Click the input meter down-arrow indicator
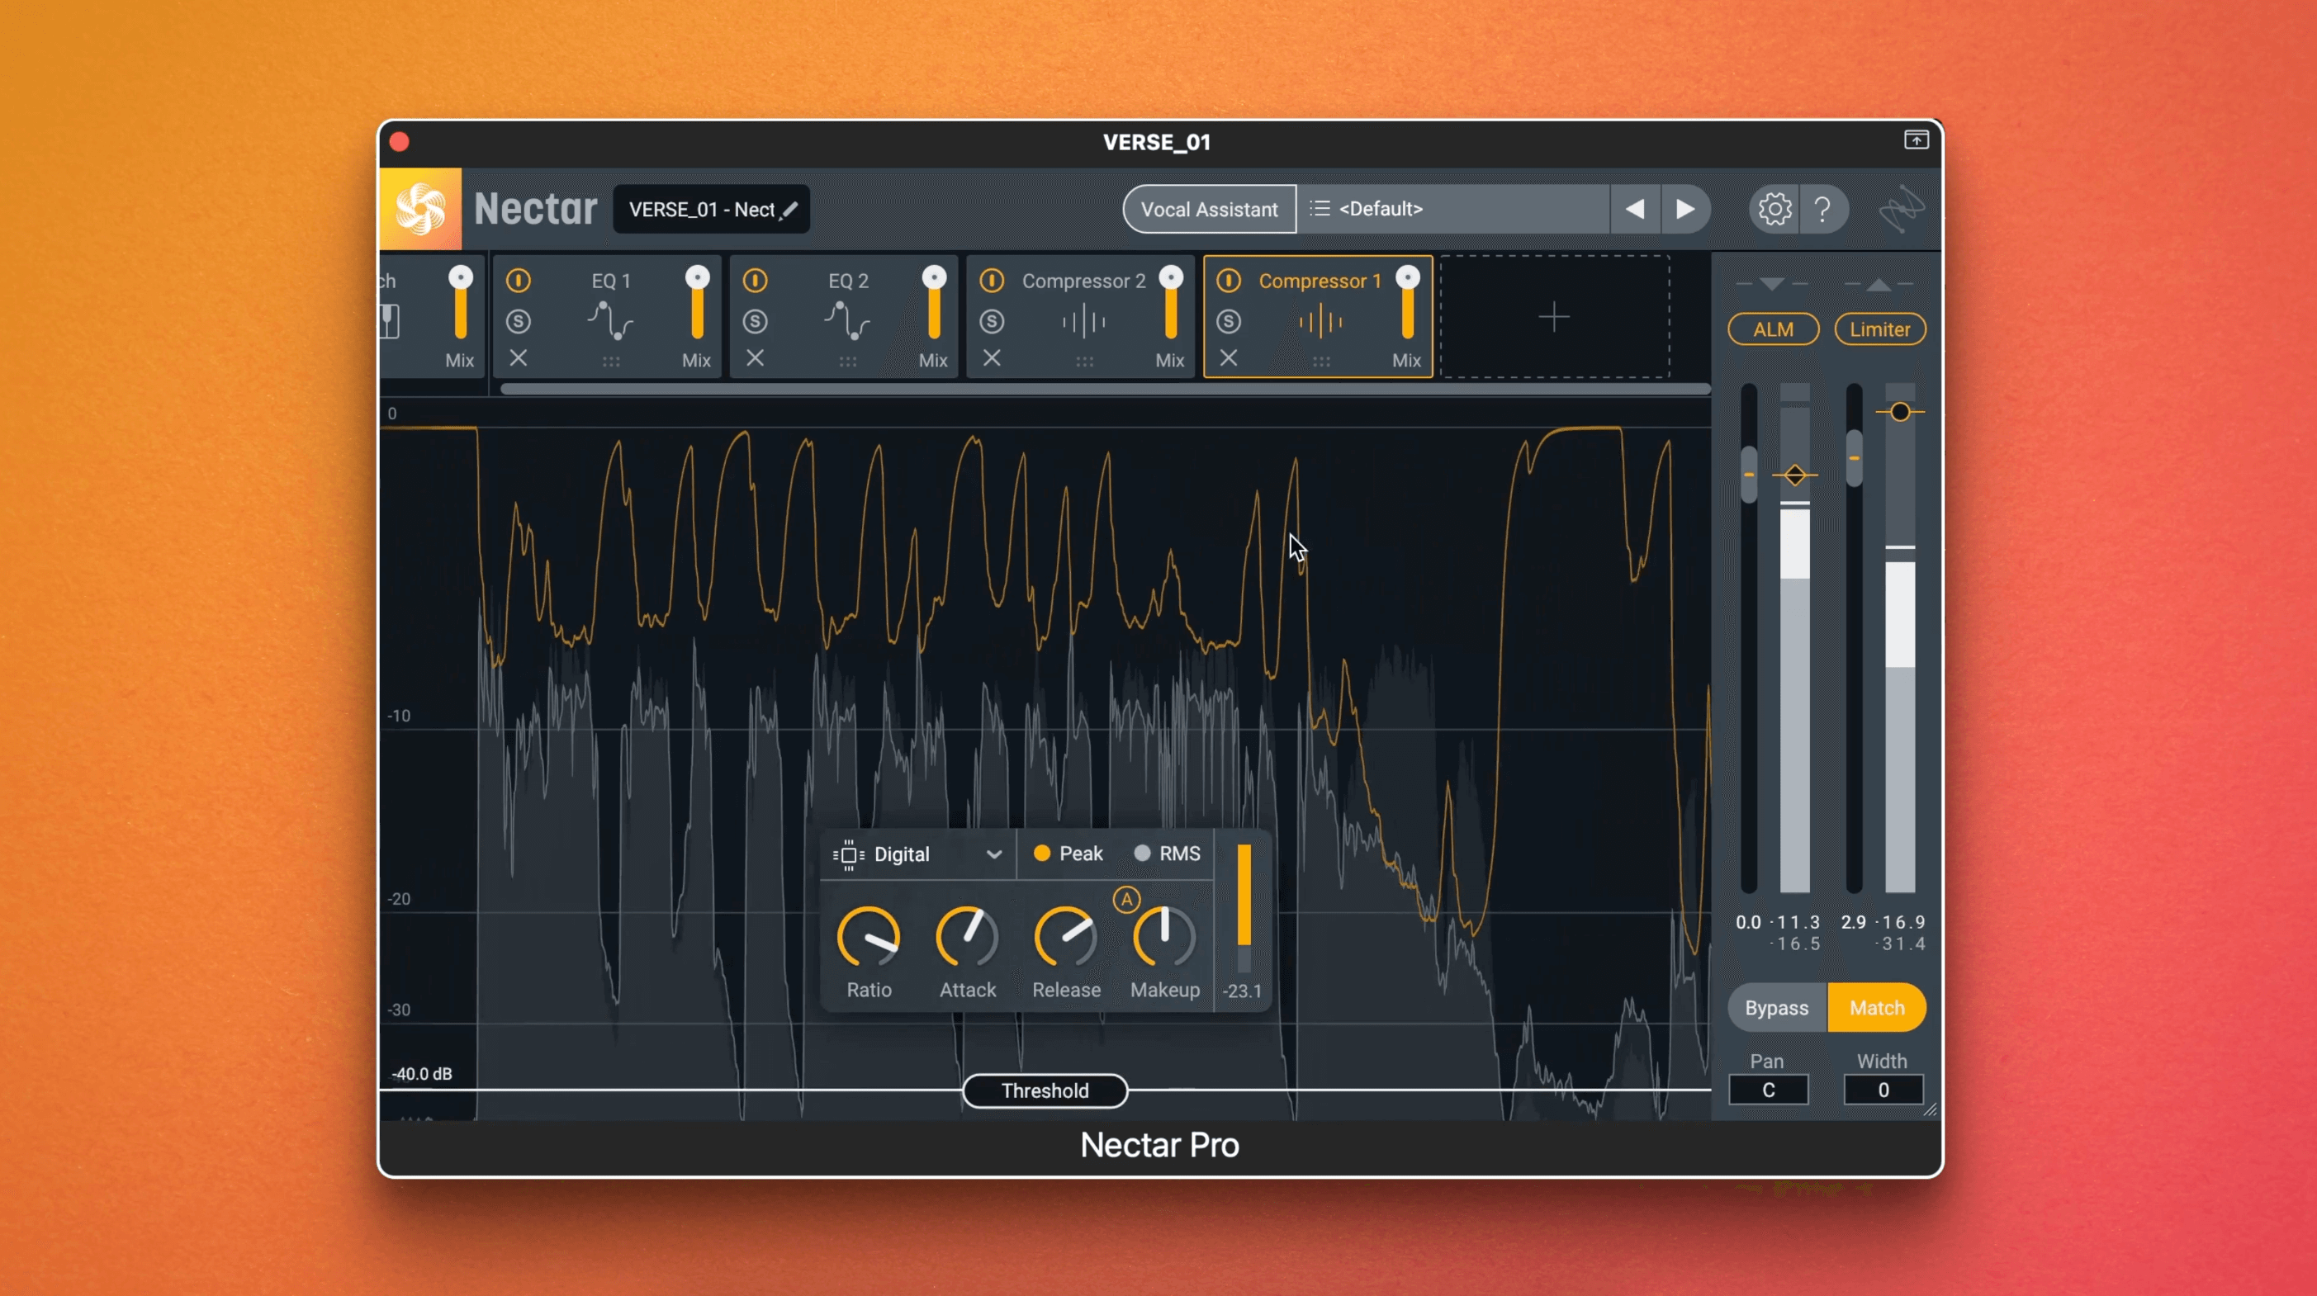Viewport: 2317px width, 1296px height. (x=1771, y=284)
